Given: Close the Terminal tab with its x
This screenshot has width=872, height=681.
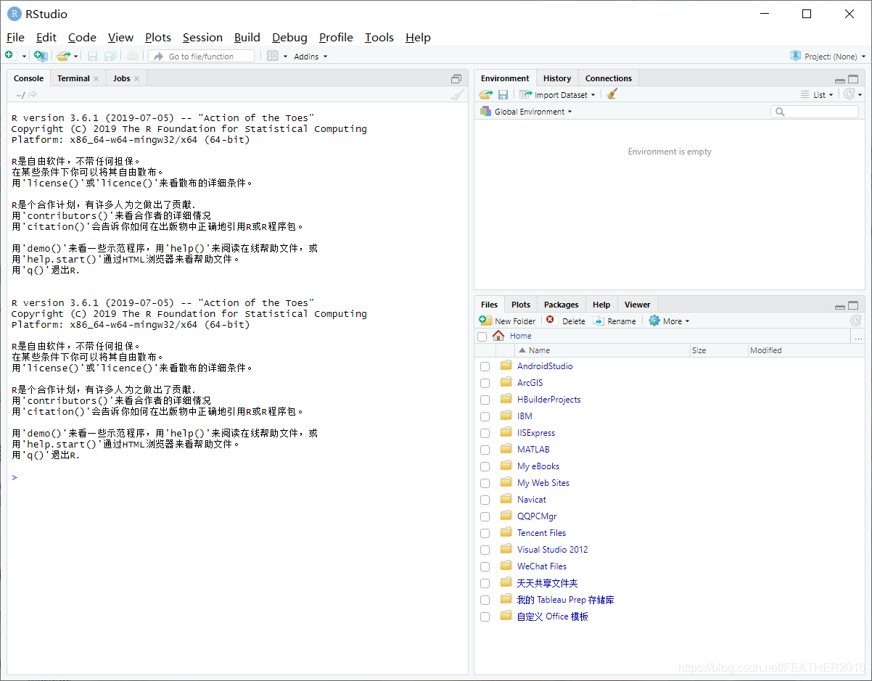Looking at the screenshot, I should pyautogui.click(x=96, y=78).
